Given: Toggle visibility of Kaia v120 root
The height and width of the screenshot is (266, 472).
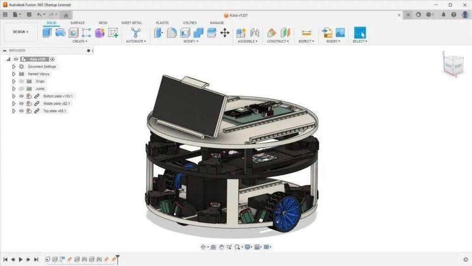Looking at the screenshot, I should click(x=16, y=59).
